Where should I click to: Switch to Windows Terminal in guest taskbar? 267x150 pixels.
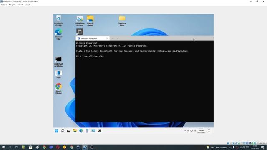pyautogui.click(x=99, y=130)
